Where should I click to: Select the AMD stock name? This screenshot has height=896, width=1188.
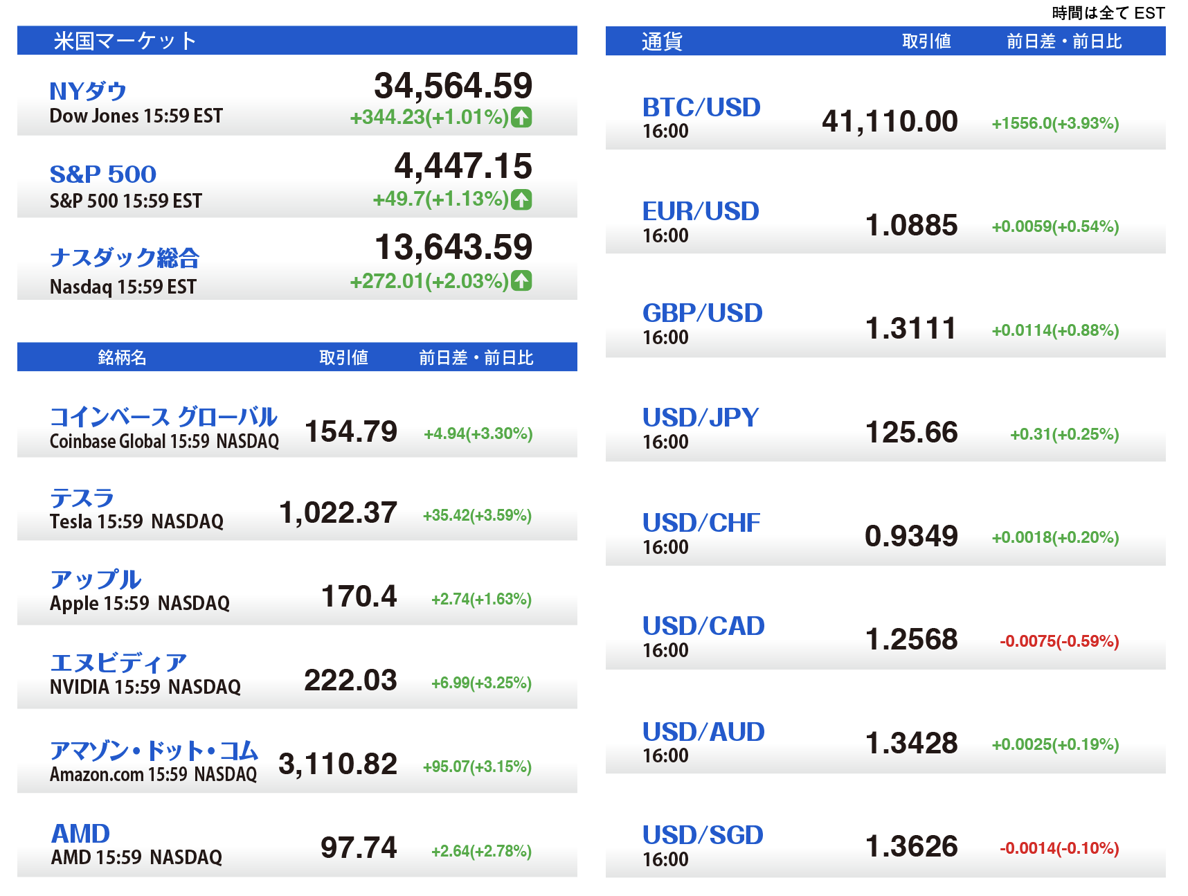(x=80, y=834)
